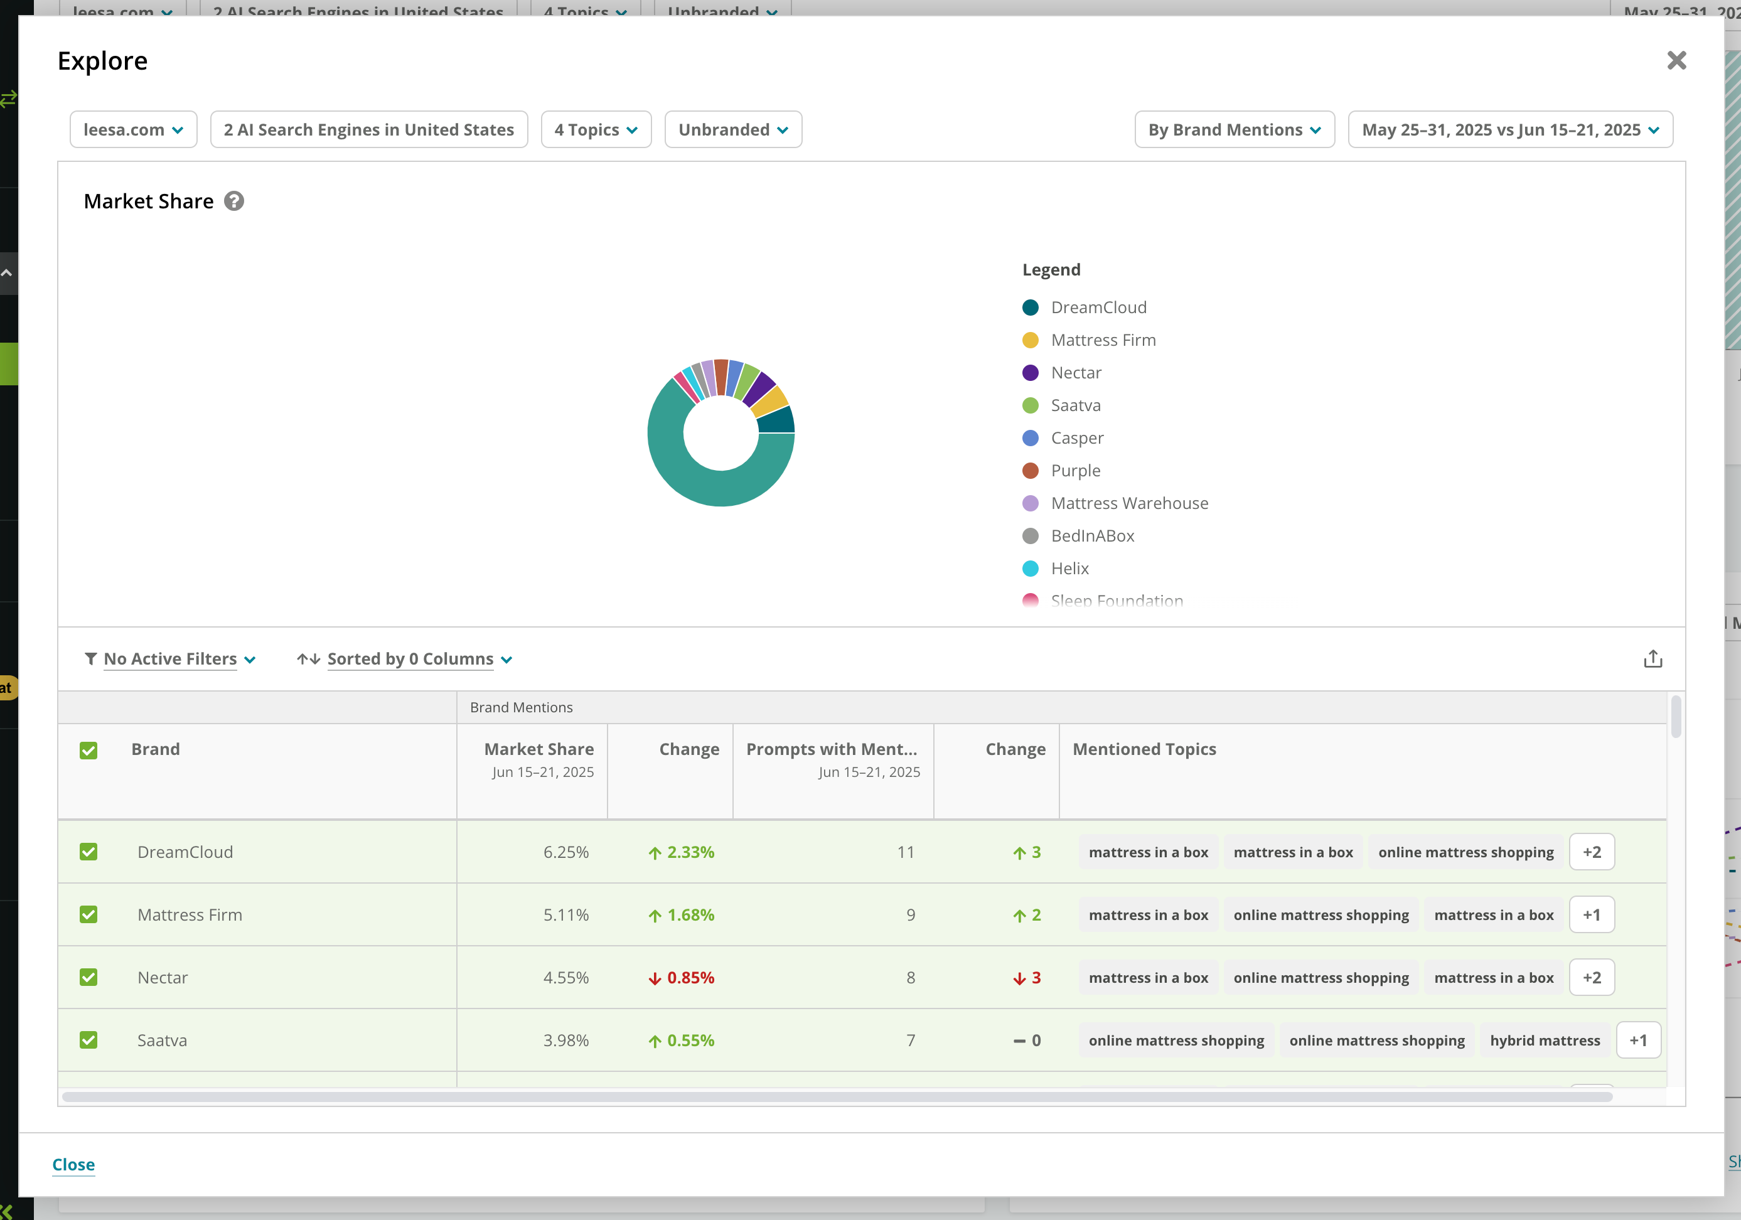Click the green up arrow beside 2.33%

[655, 853]
